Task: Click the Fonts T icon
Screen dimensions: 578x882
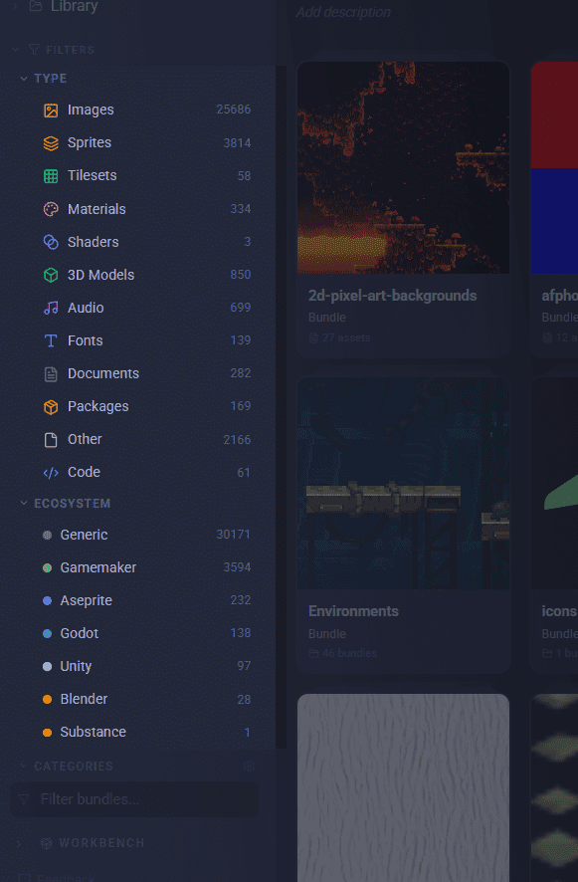Action: pos(51,340)
